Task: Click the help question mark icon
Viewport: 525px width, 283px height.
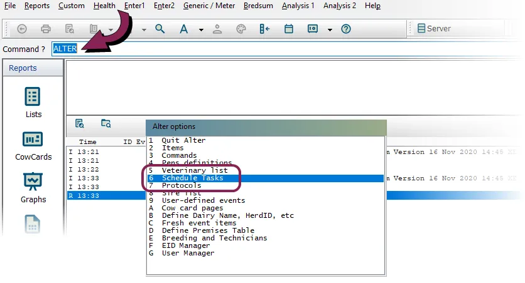Action: point(346,29)
